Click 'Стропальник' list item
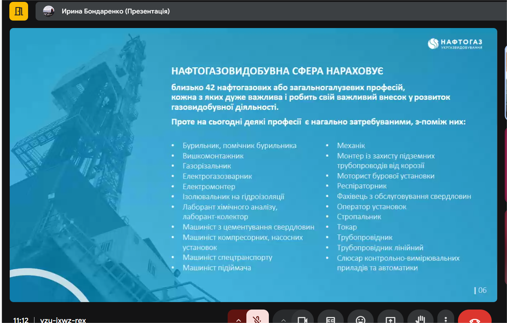The width and height of the screenshot is (507, 323). point(359,216)
